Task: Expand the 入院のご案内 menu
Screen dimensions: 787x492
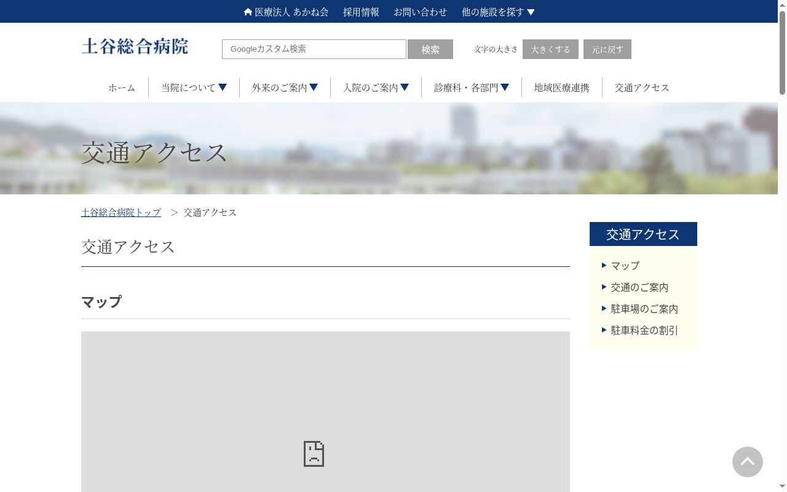Action: coord(376,87)
